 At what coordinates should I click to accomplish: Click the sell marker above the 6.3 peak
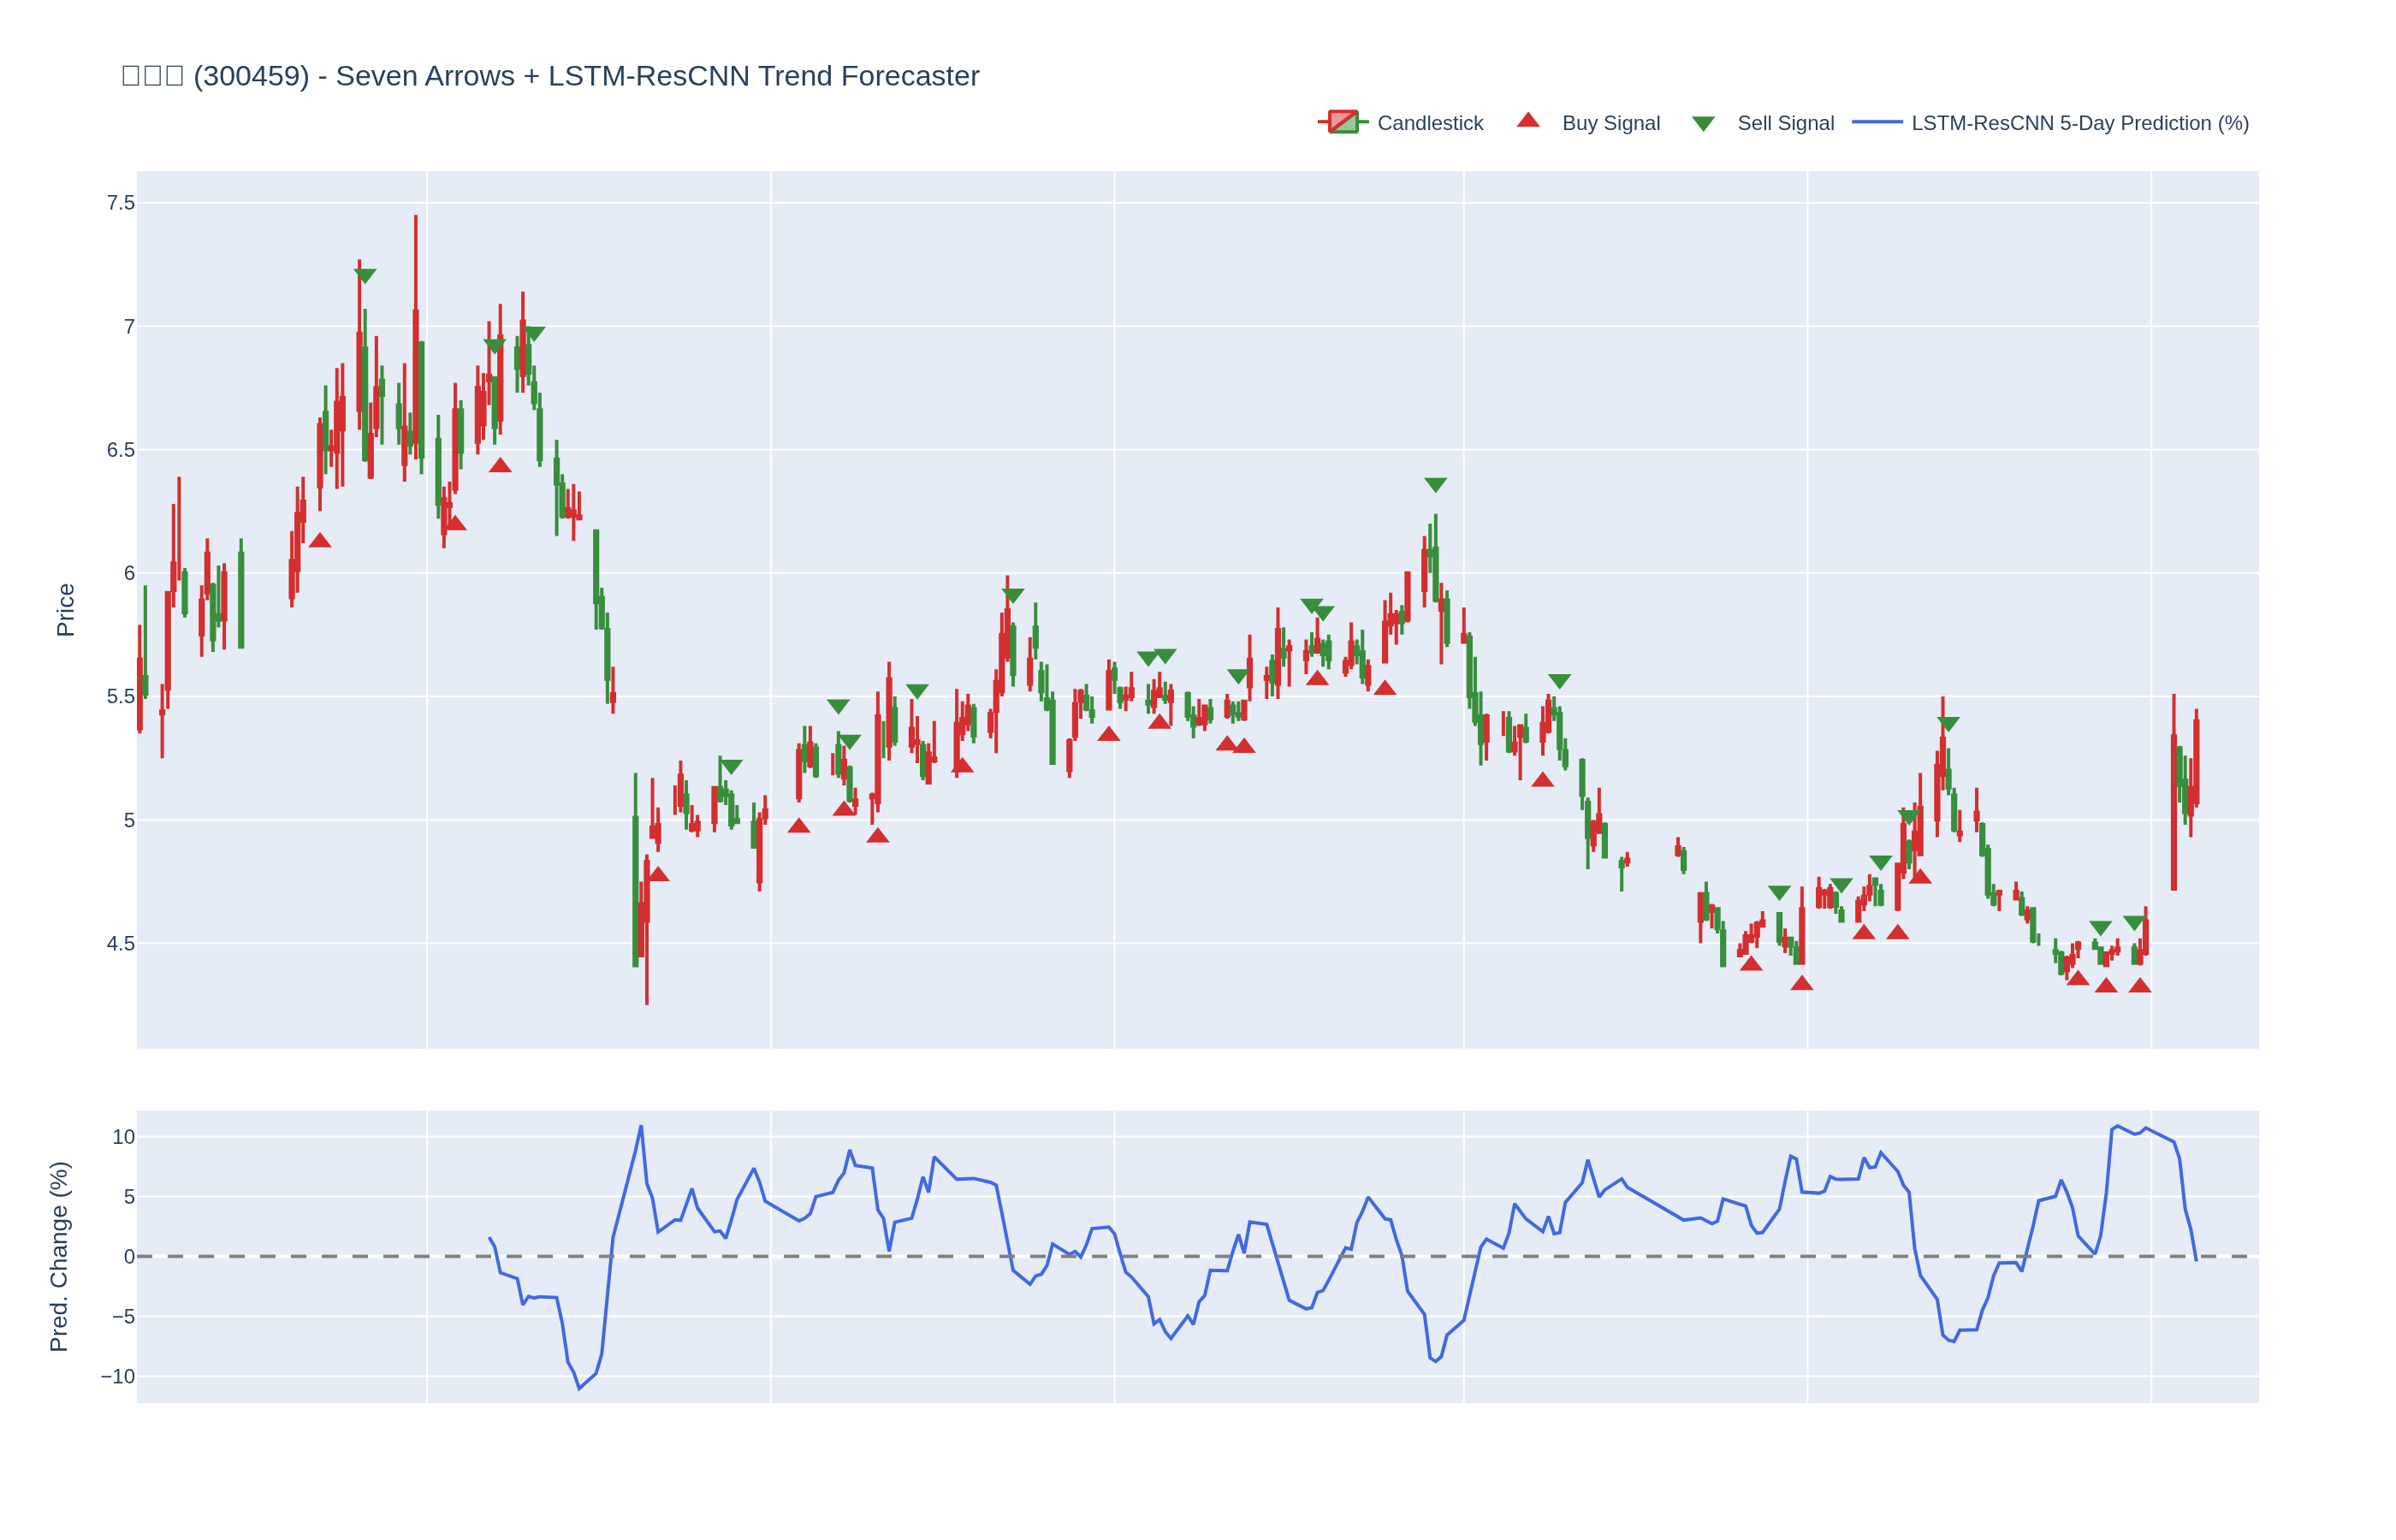(1435, 484)
